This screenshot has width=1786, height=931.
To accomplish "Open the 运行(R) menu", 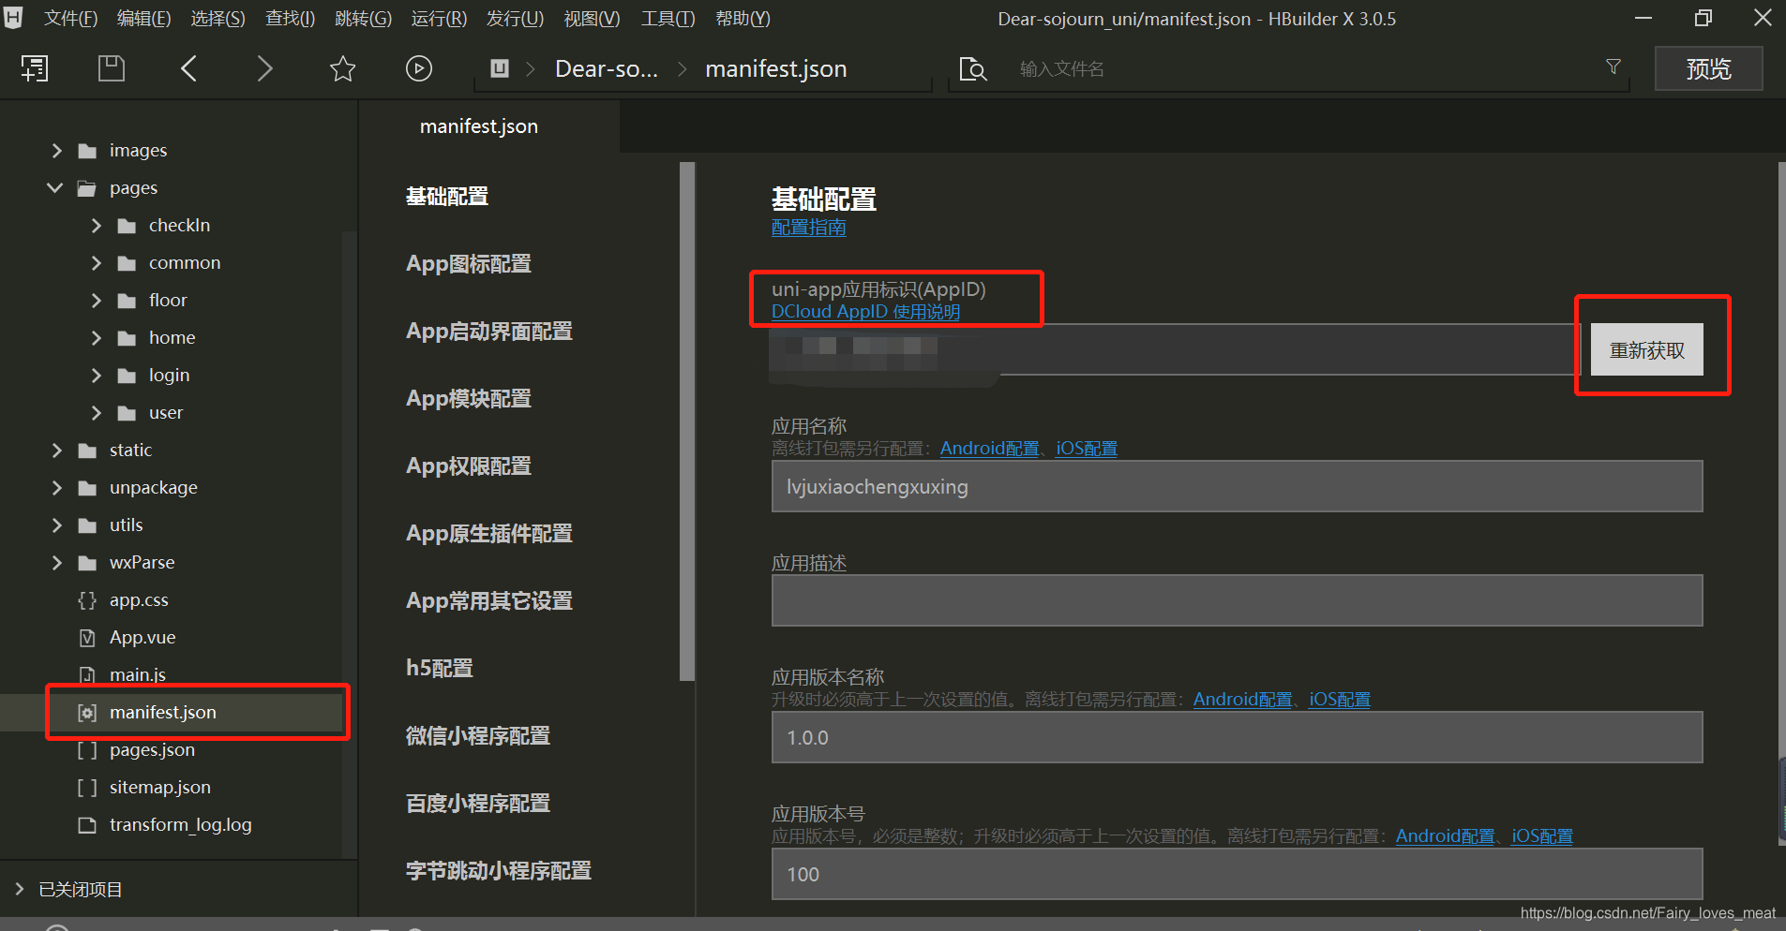I will (x=438, y=18).
